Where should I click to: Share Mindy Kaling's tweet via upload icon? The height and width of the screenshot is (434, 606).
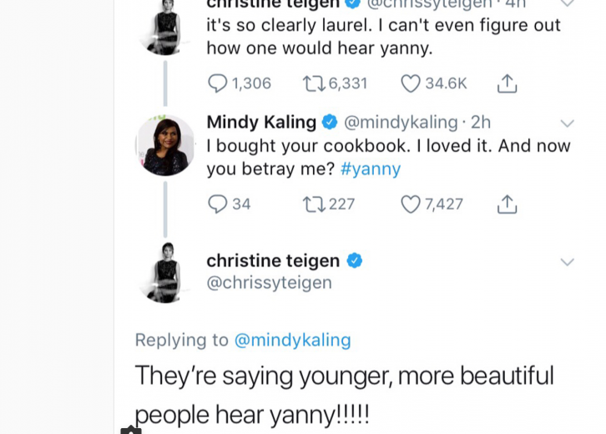click(x=507, y=204)
